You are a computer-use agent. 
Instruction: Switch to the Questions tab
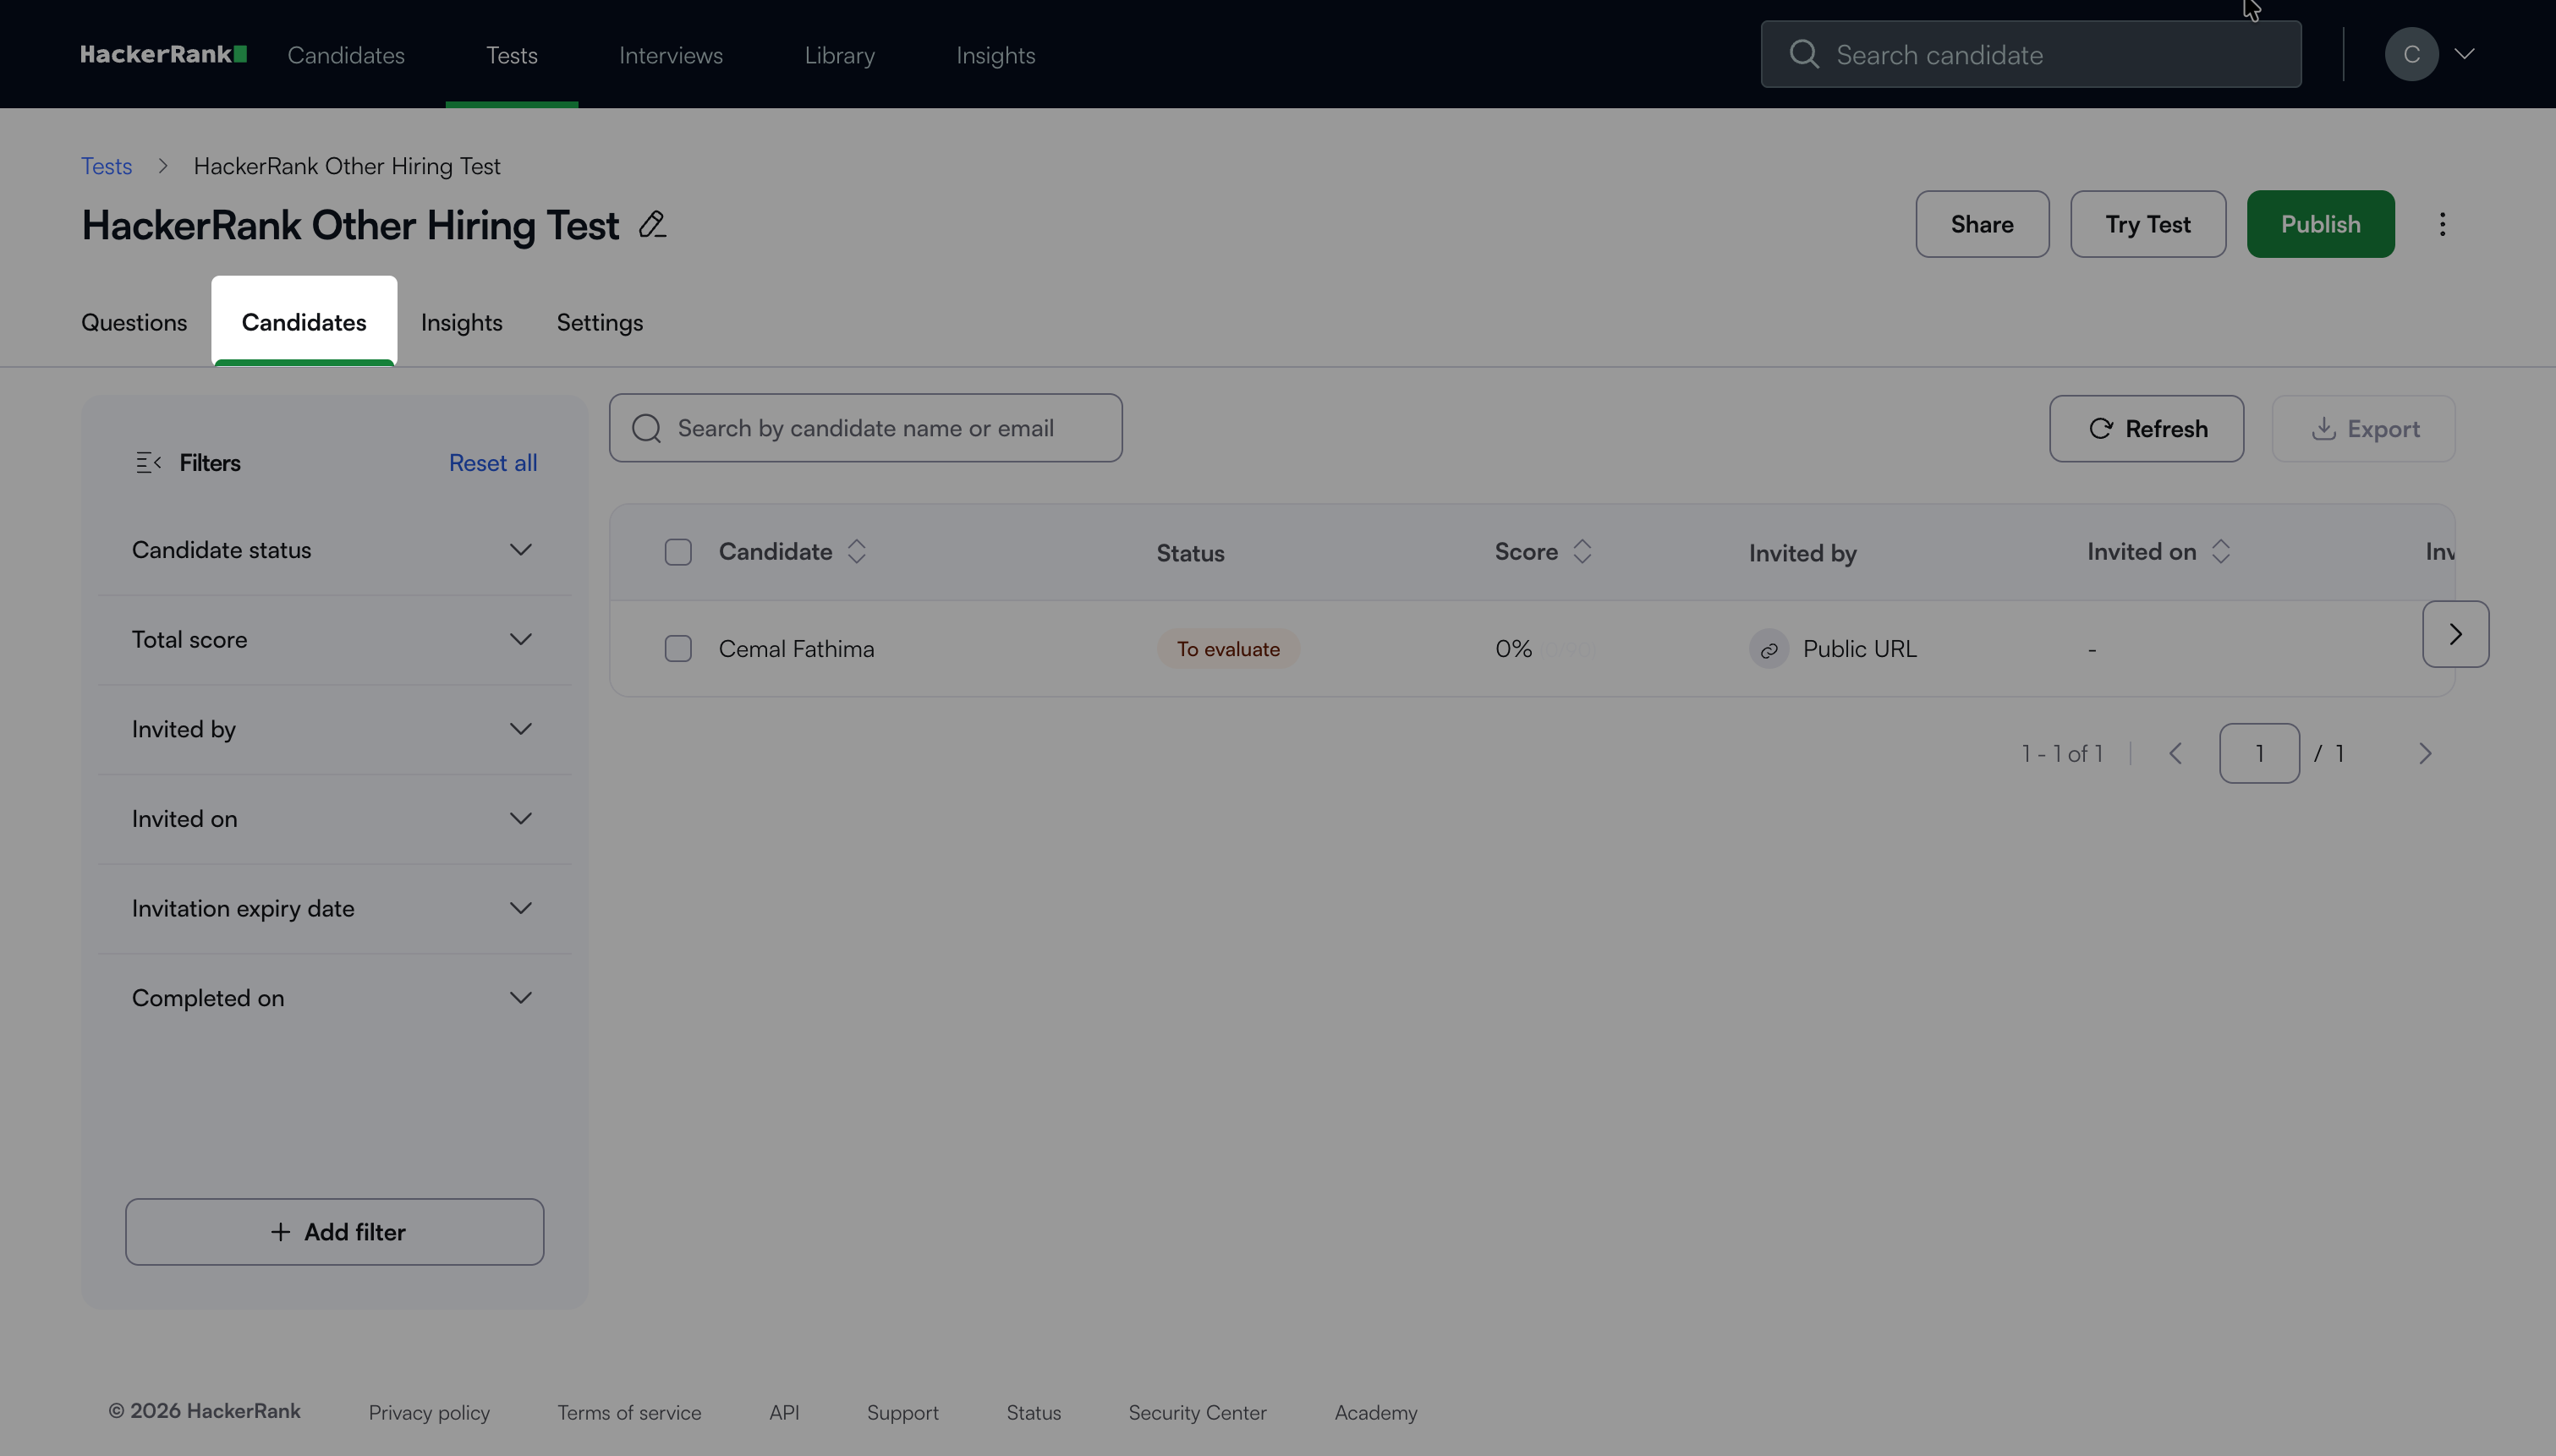coord(134,322)
